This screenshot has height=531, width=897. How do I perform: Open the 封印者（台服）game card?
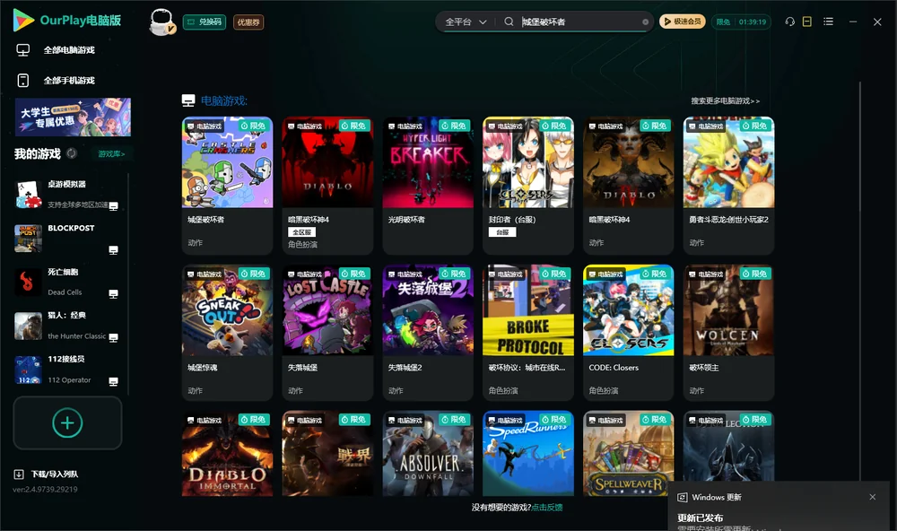pos(528,186)
